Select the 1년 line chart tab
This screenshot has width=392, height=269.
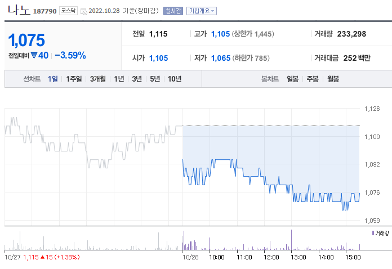pyautogui.click(x=119, y=79)
